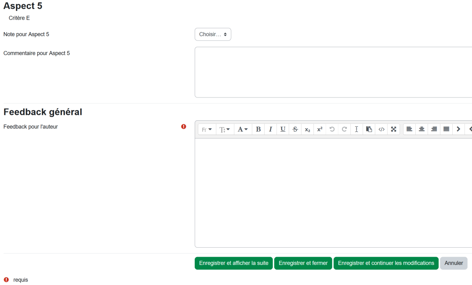Click 'Enregistrer et fermer' button
The width and height of the screenshot is (472, 285).
(x=303, y=263)
